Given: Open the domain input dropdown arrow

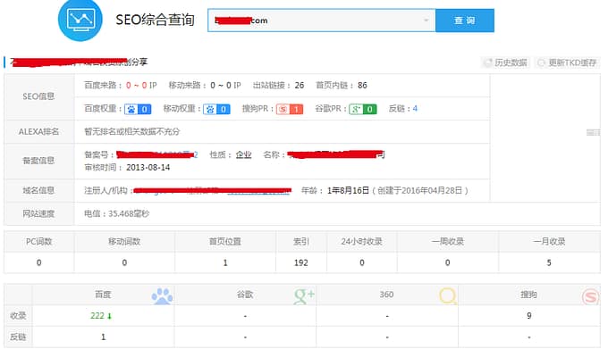Looking at the screenshot, I should click(426, 21).
